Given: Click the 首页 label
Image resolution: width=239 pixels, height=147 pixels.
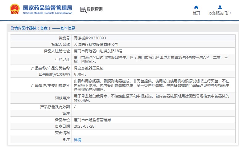Looking at the screenshot, I should 196,13.
